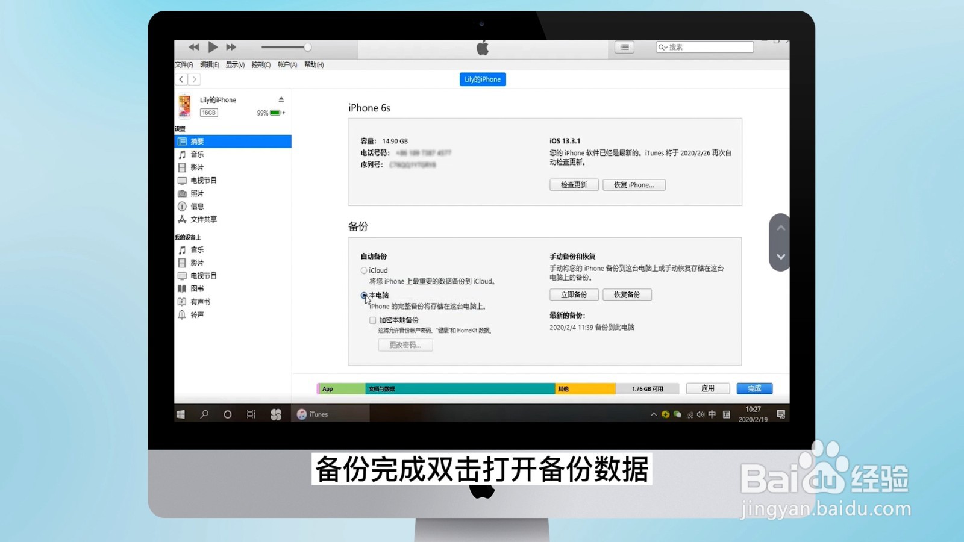Enable the 加密本地备份 checkbox
964x542 pixels.
click(373, 320)
